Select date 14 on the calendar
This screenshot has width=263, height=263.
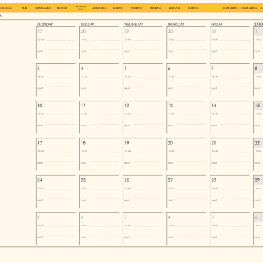click(x=214, y=106)
